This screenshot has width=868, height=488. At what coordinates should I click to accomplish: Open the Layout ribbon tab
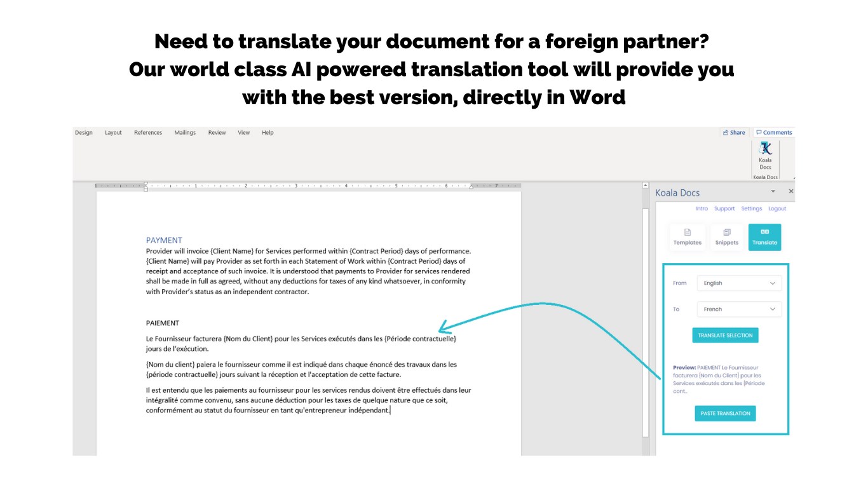point(113,133)
